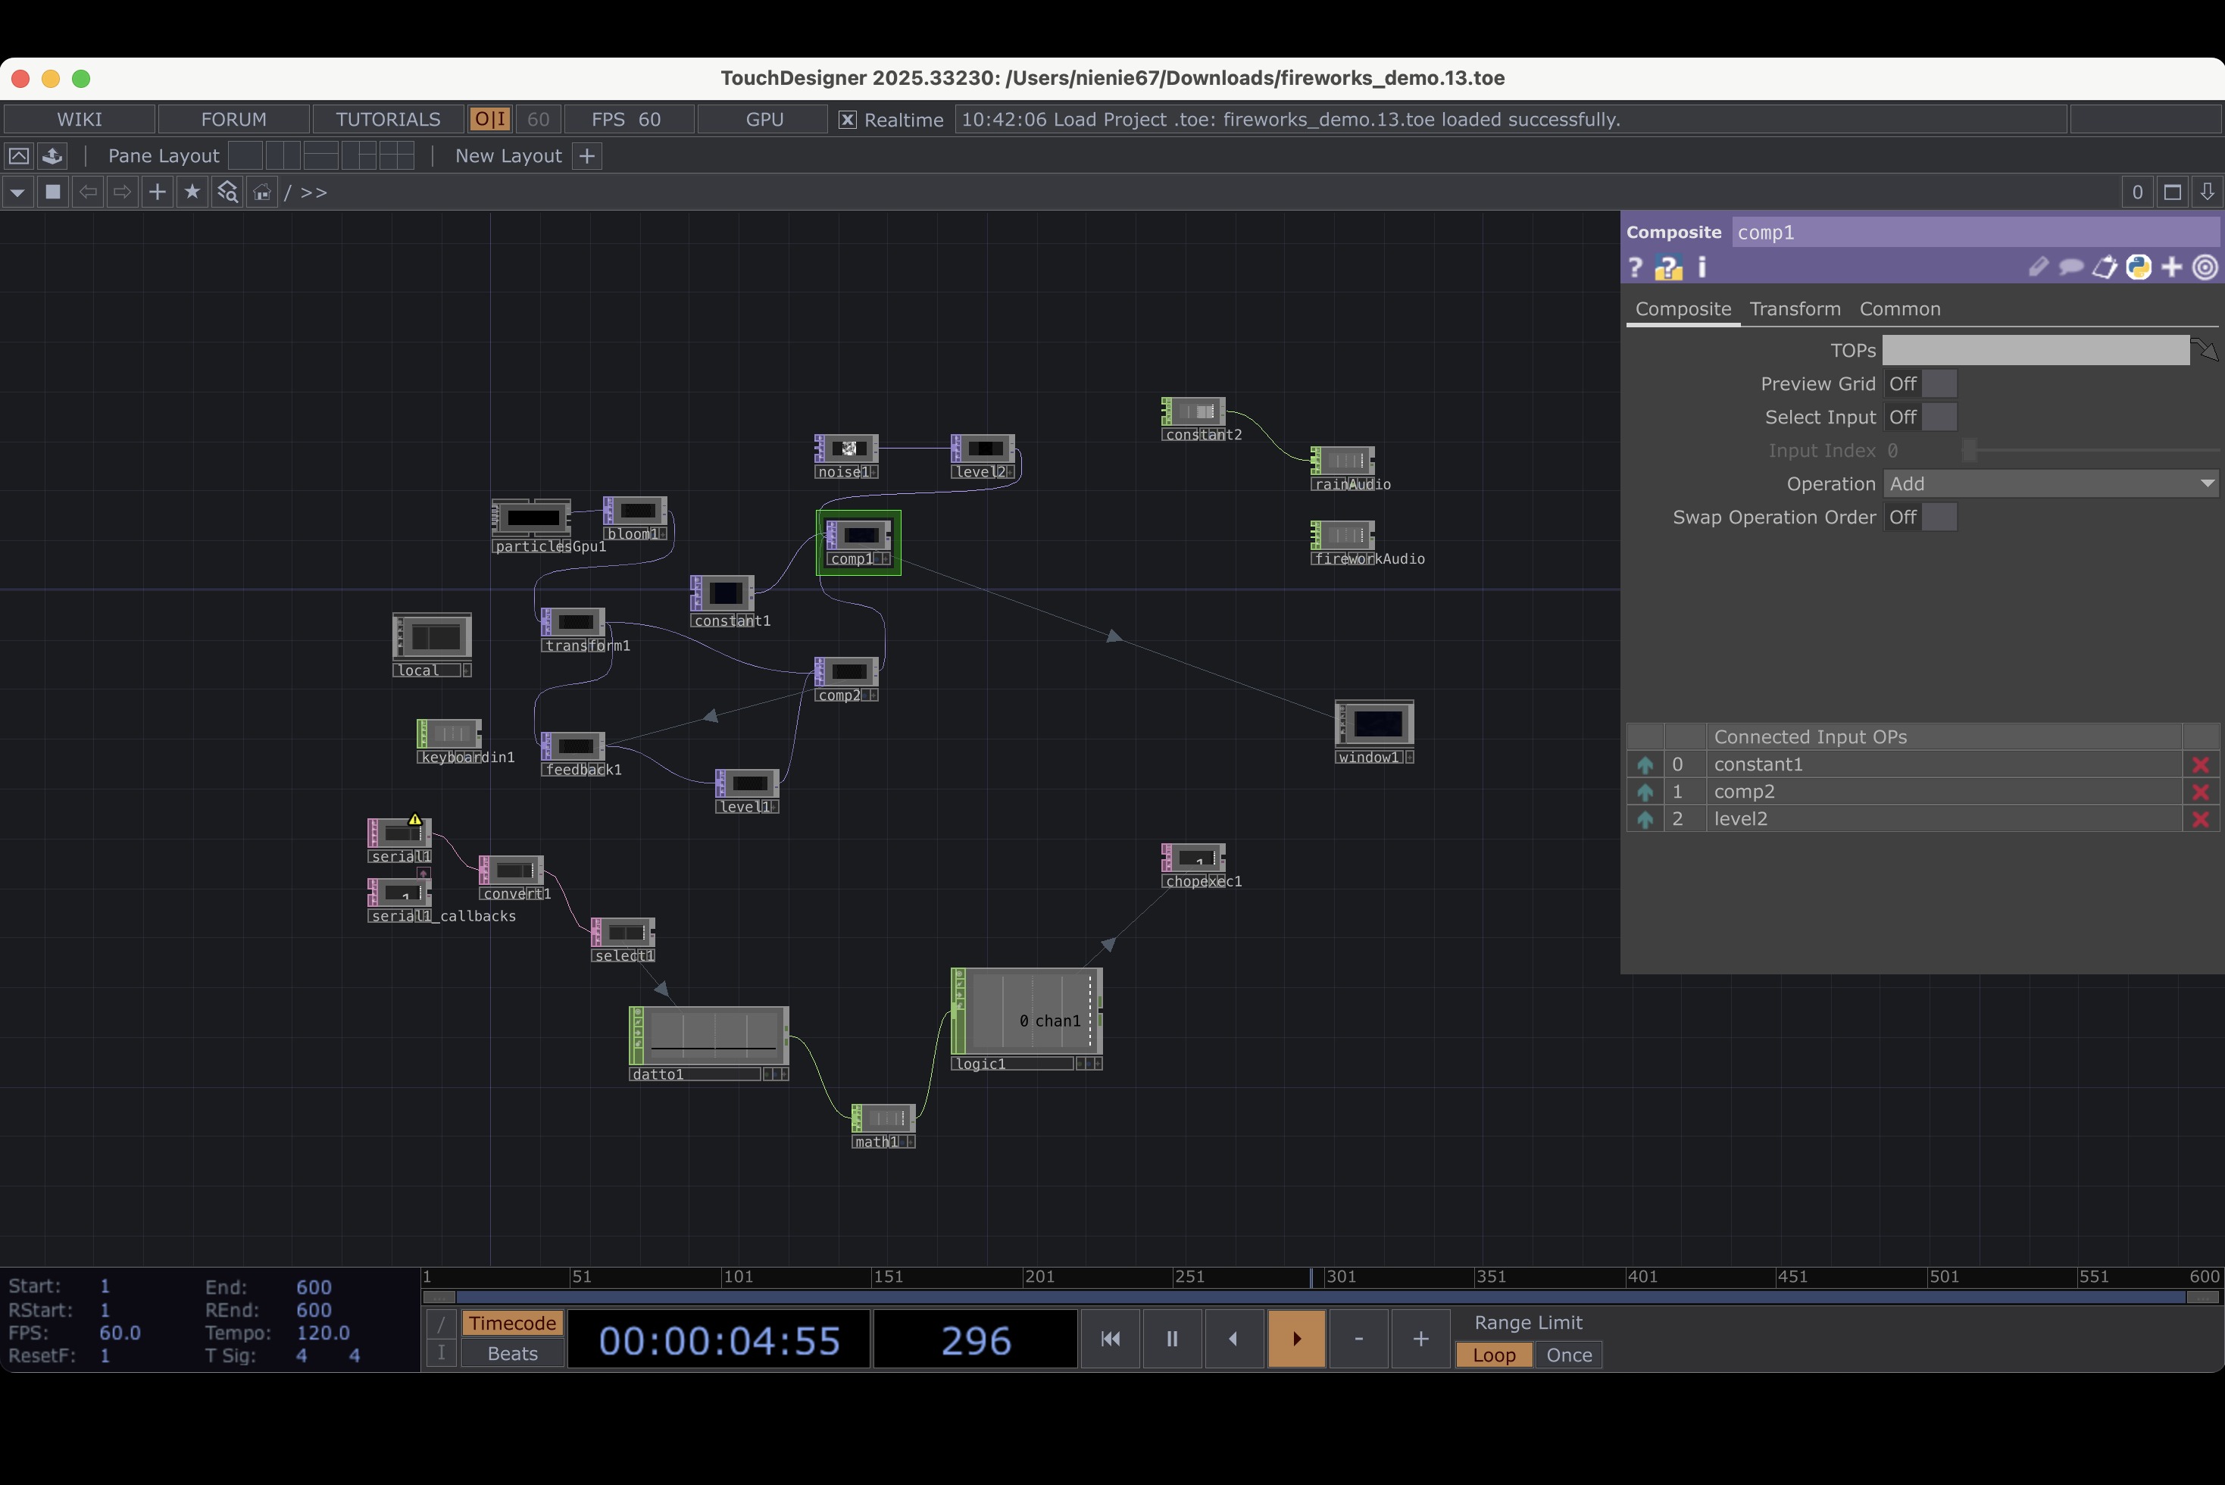2225x1485 pixels.
Task: Click the pencil edit icon for comp1
Action: pyautogui.click(x=2039, y=268)
